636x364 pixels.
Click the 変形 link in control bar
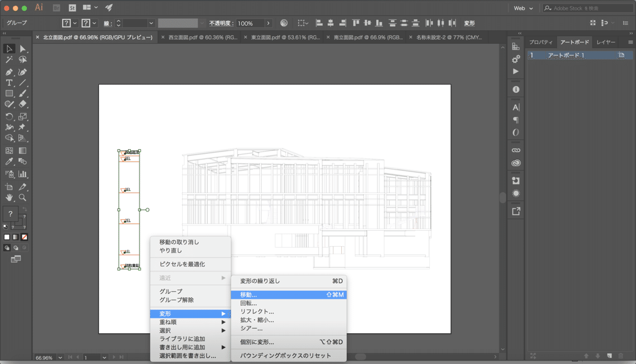click(470, 23)
